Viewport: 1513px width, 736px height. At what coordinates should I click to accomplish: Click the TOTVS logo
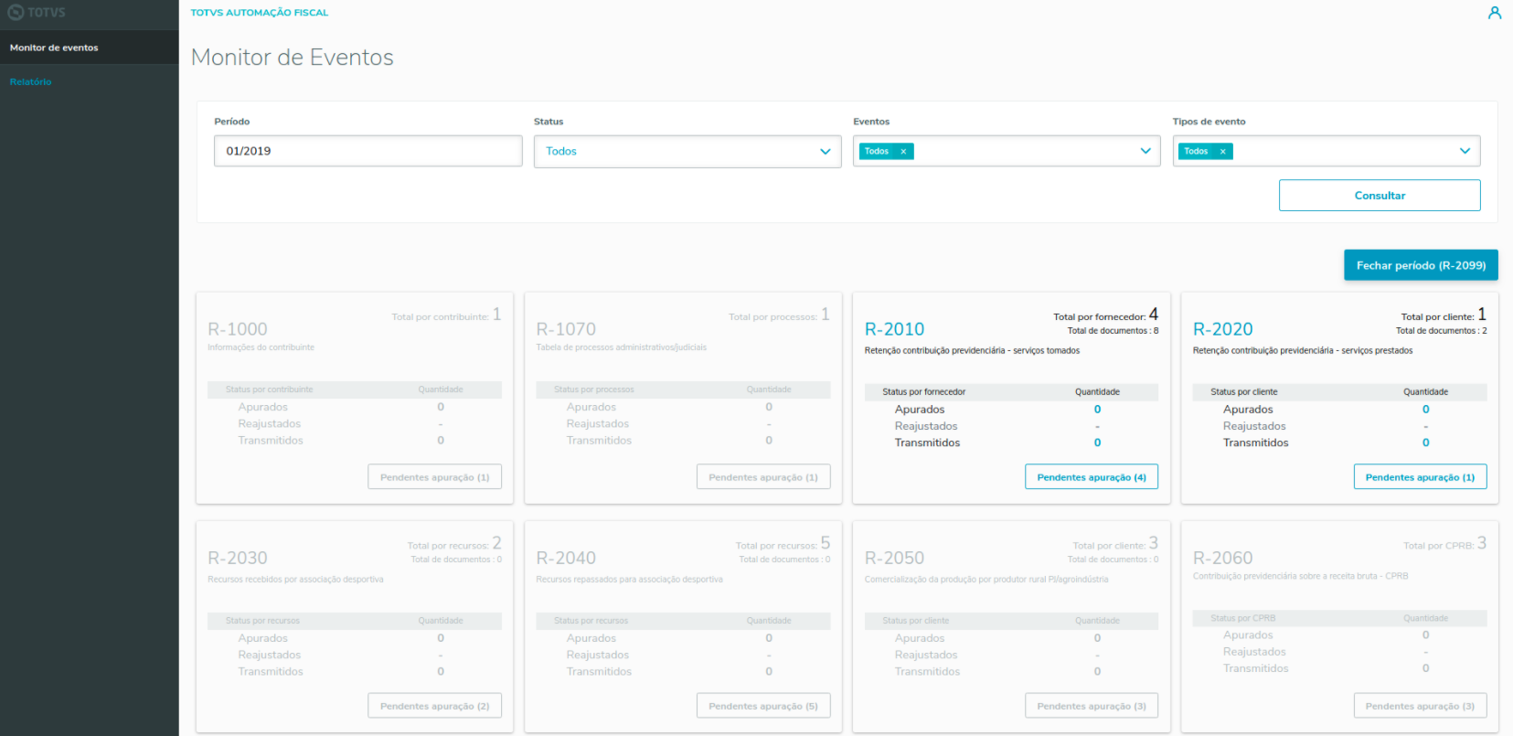[37, 13]
